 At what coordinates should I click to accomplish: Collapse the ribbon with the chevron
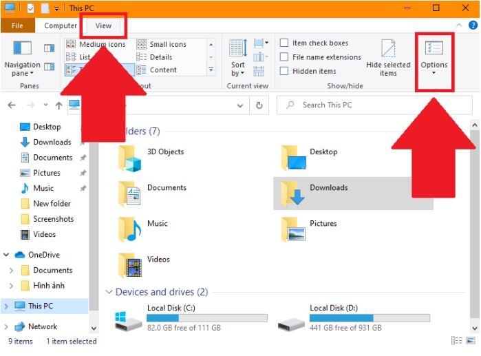coord(459,25)
